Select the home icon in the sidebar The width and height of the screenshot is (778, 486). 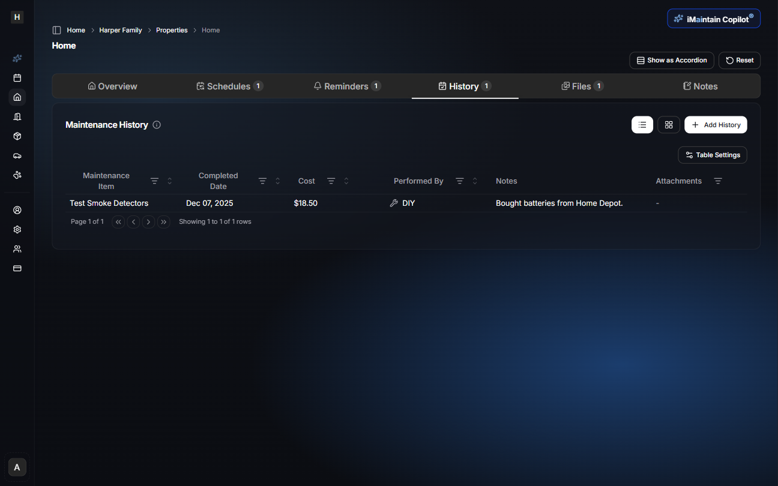(x=17, y=97)
